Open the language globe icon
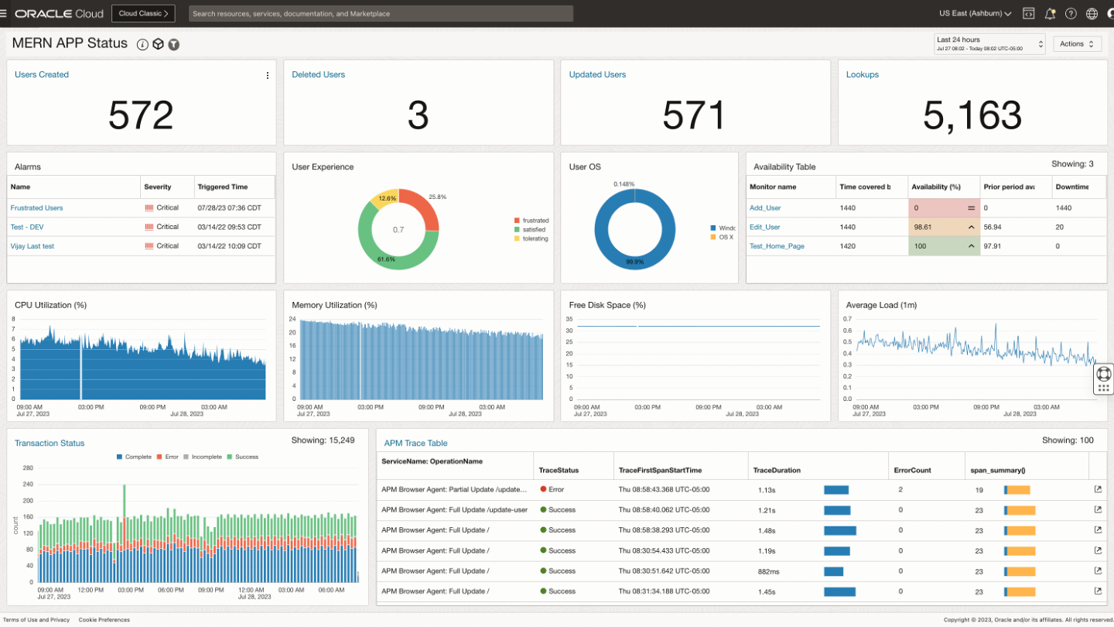1114x627 pixels. click(1092, 13)
